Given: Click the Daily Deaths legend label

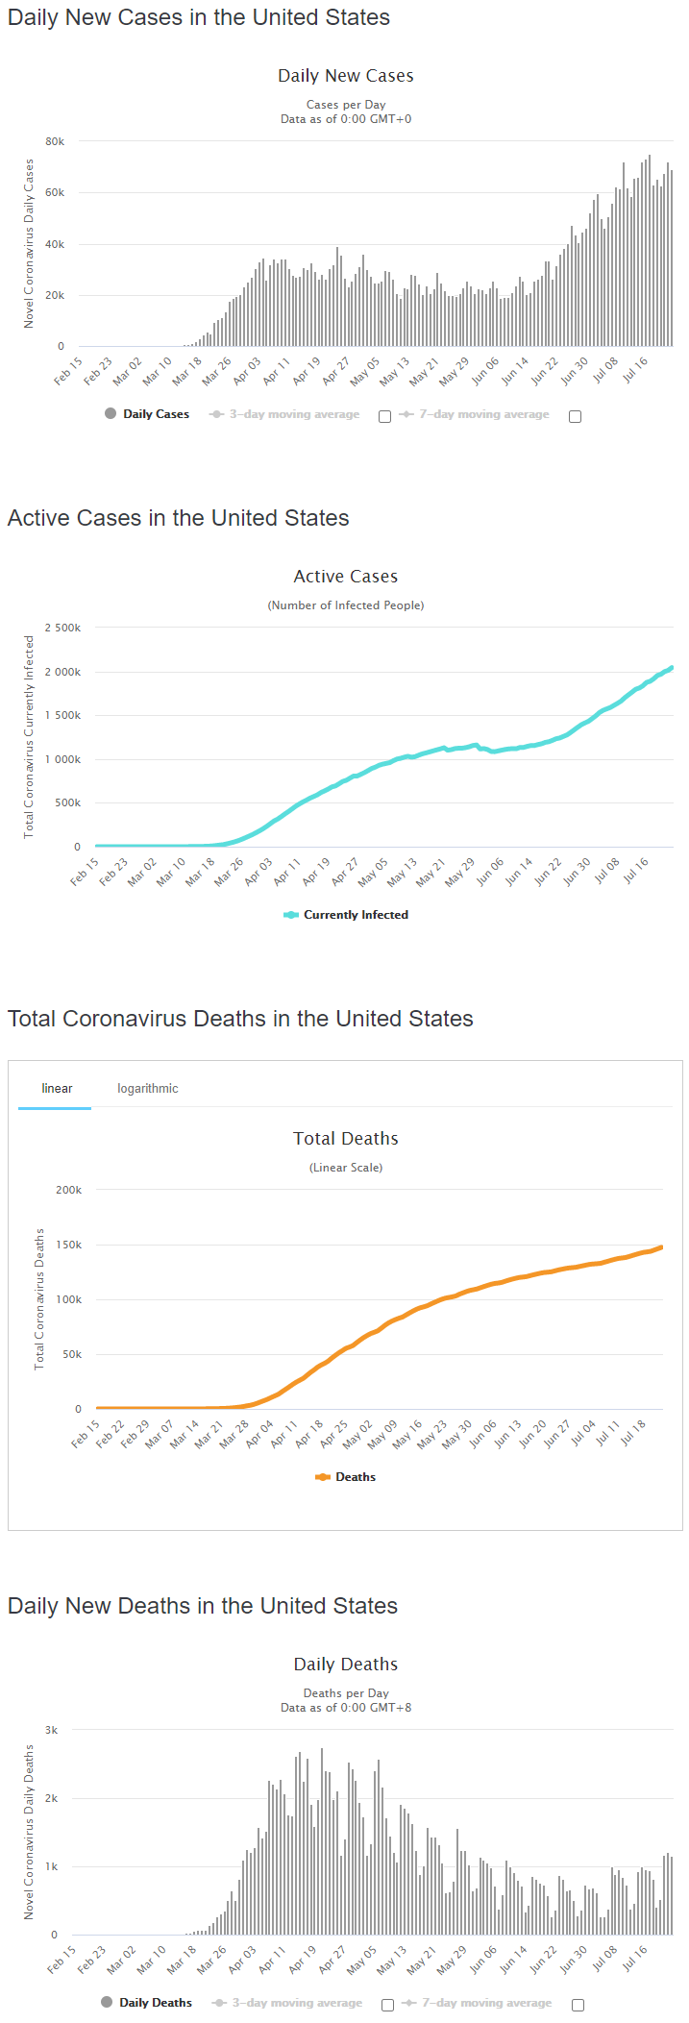Looking at the screenshot, I should pos(156,2003).
